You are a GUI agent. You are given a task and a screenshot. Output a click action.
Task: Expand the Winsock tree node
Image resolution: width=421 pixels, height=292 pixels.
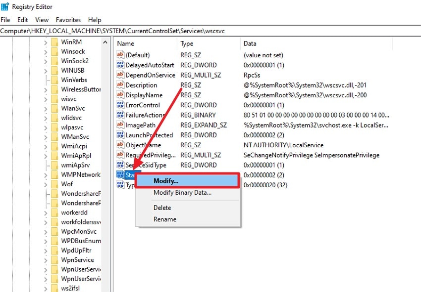point(46,52)
